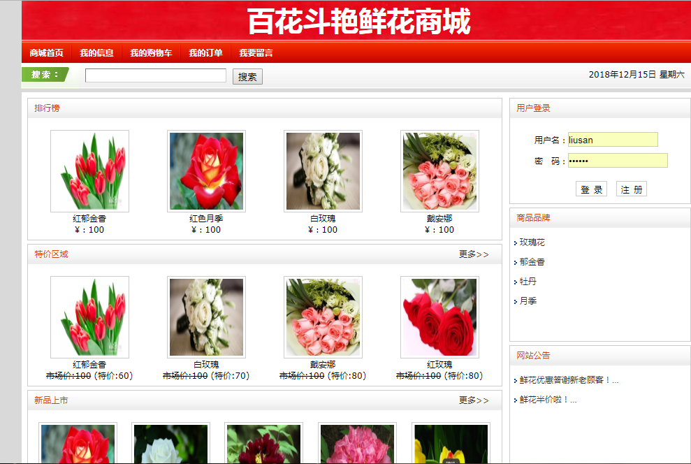Click 更多>> in the 特价区域 header
This screenshot has width=691, height=464.
(474, 254)
